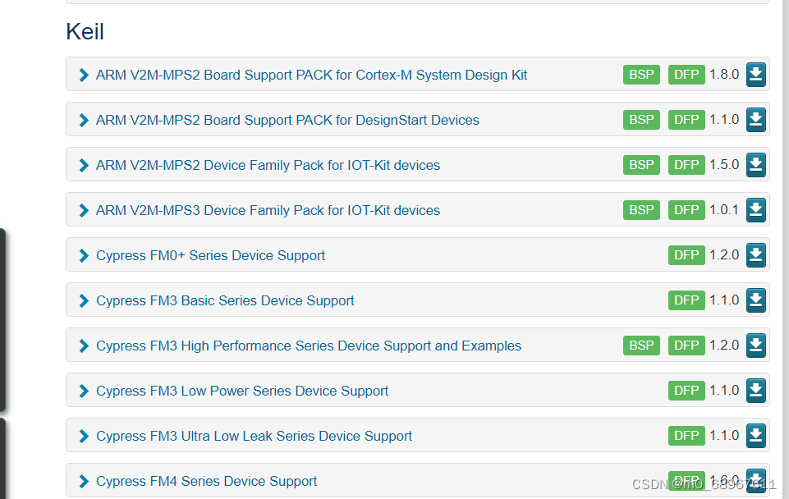This screenshot has height=499, width=789.
Task: Download ARM V2M-MPS2 Cortex-M System Design Kit pack
Action: (756, 75)
